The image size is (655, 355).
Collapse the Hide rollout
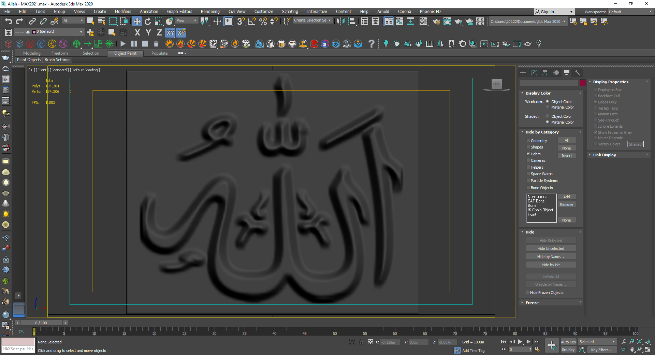pos(530,232)
